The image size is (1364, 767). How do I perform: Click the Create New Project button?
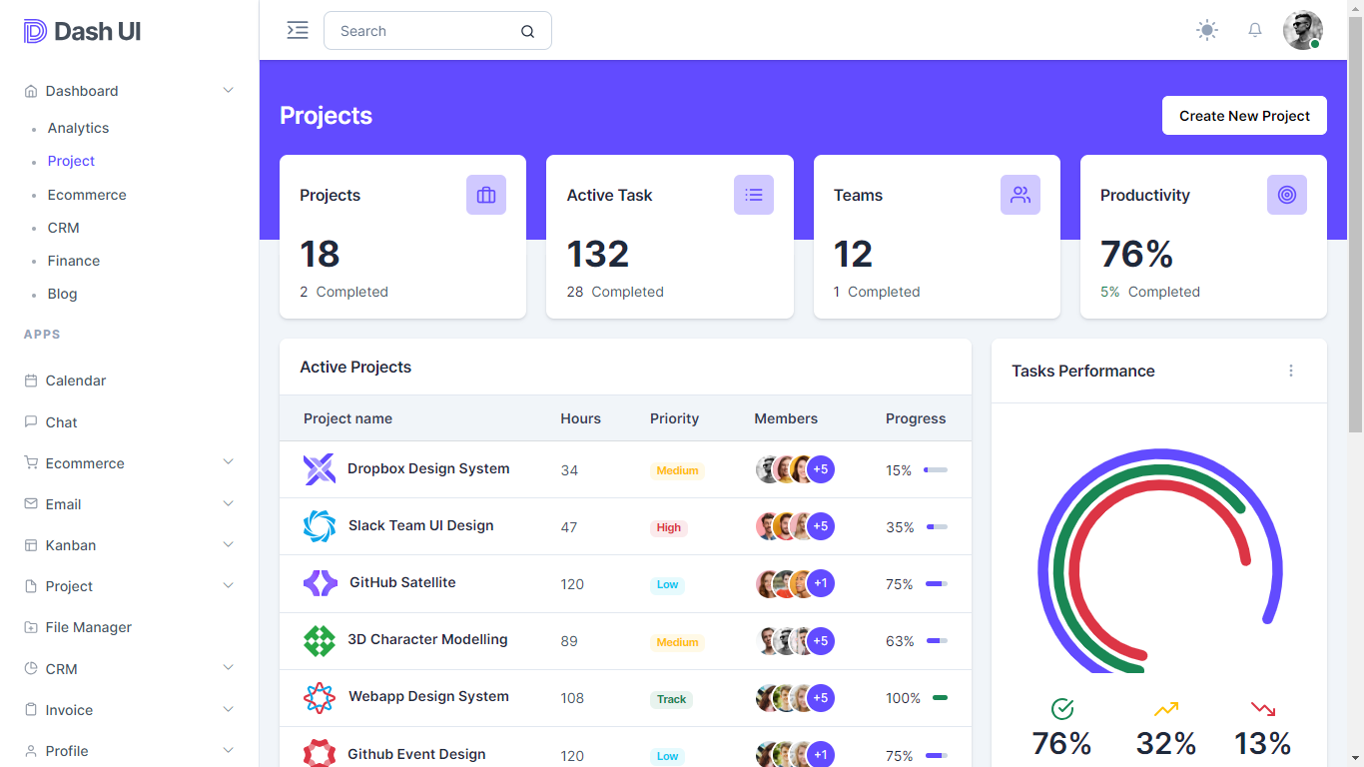coord(1244,116)
